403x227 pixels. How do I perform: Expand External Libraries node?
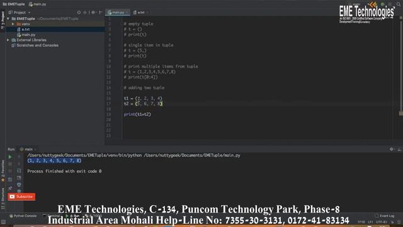(8, 40)
